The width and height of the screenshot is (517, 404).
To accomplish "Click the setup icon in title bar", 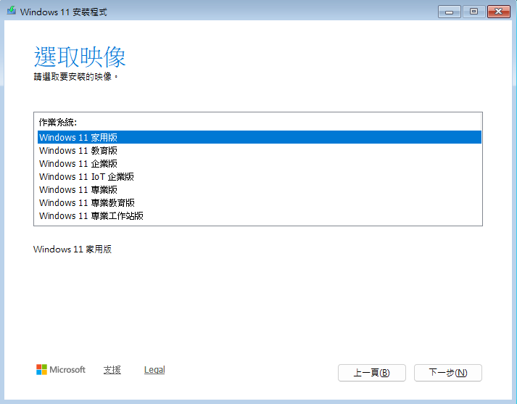I will click(x=10, y=12).
